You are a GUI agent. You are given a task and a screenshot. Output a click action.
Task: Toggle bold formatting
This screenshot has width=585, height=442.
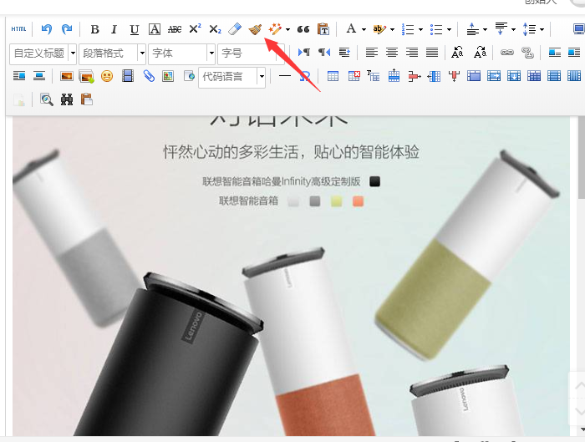coord(94,29)
